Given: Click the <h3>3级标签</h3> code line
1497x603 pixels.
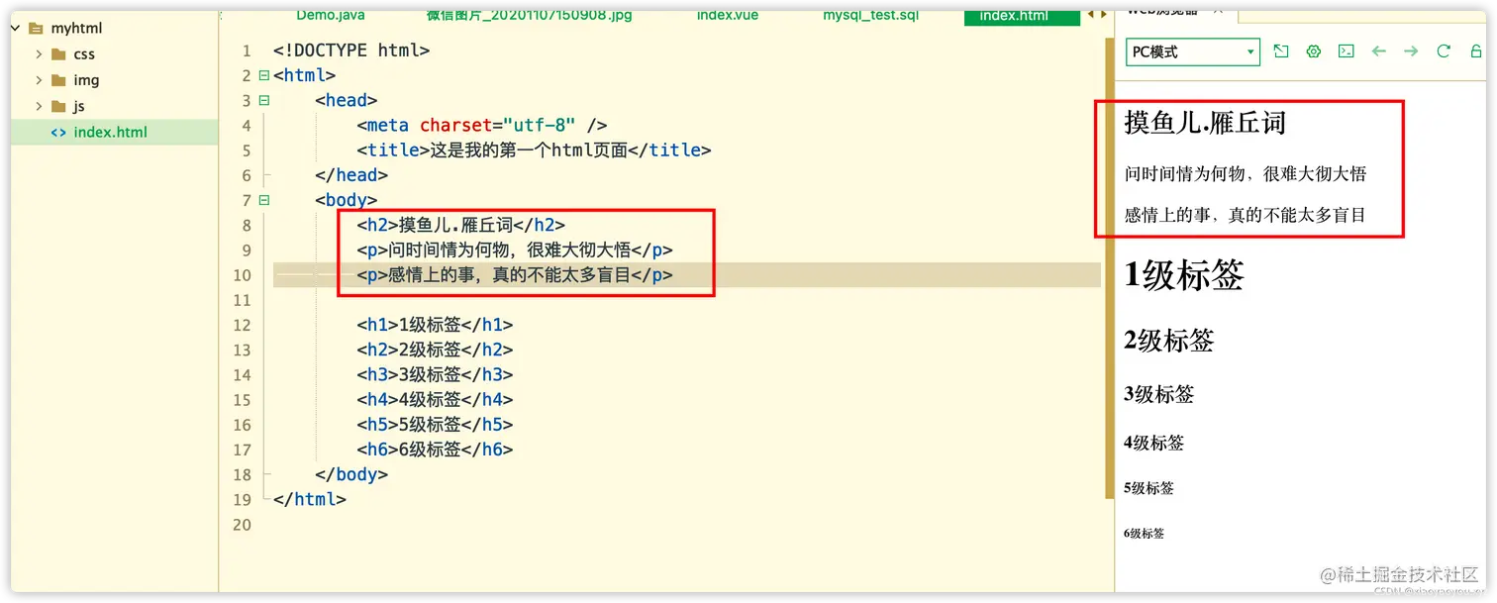Looking at the screenshot, I should pyautogui.click(x=435, y=375).
